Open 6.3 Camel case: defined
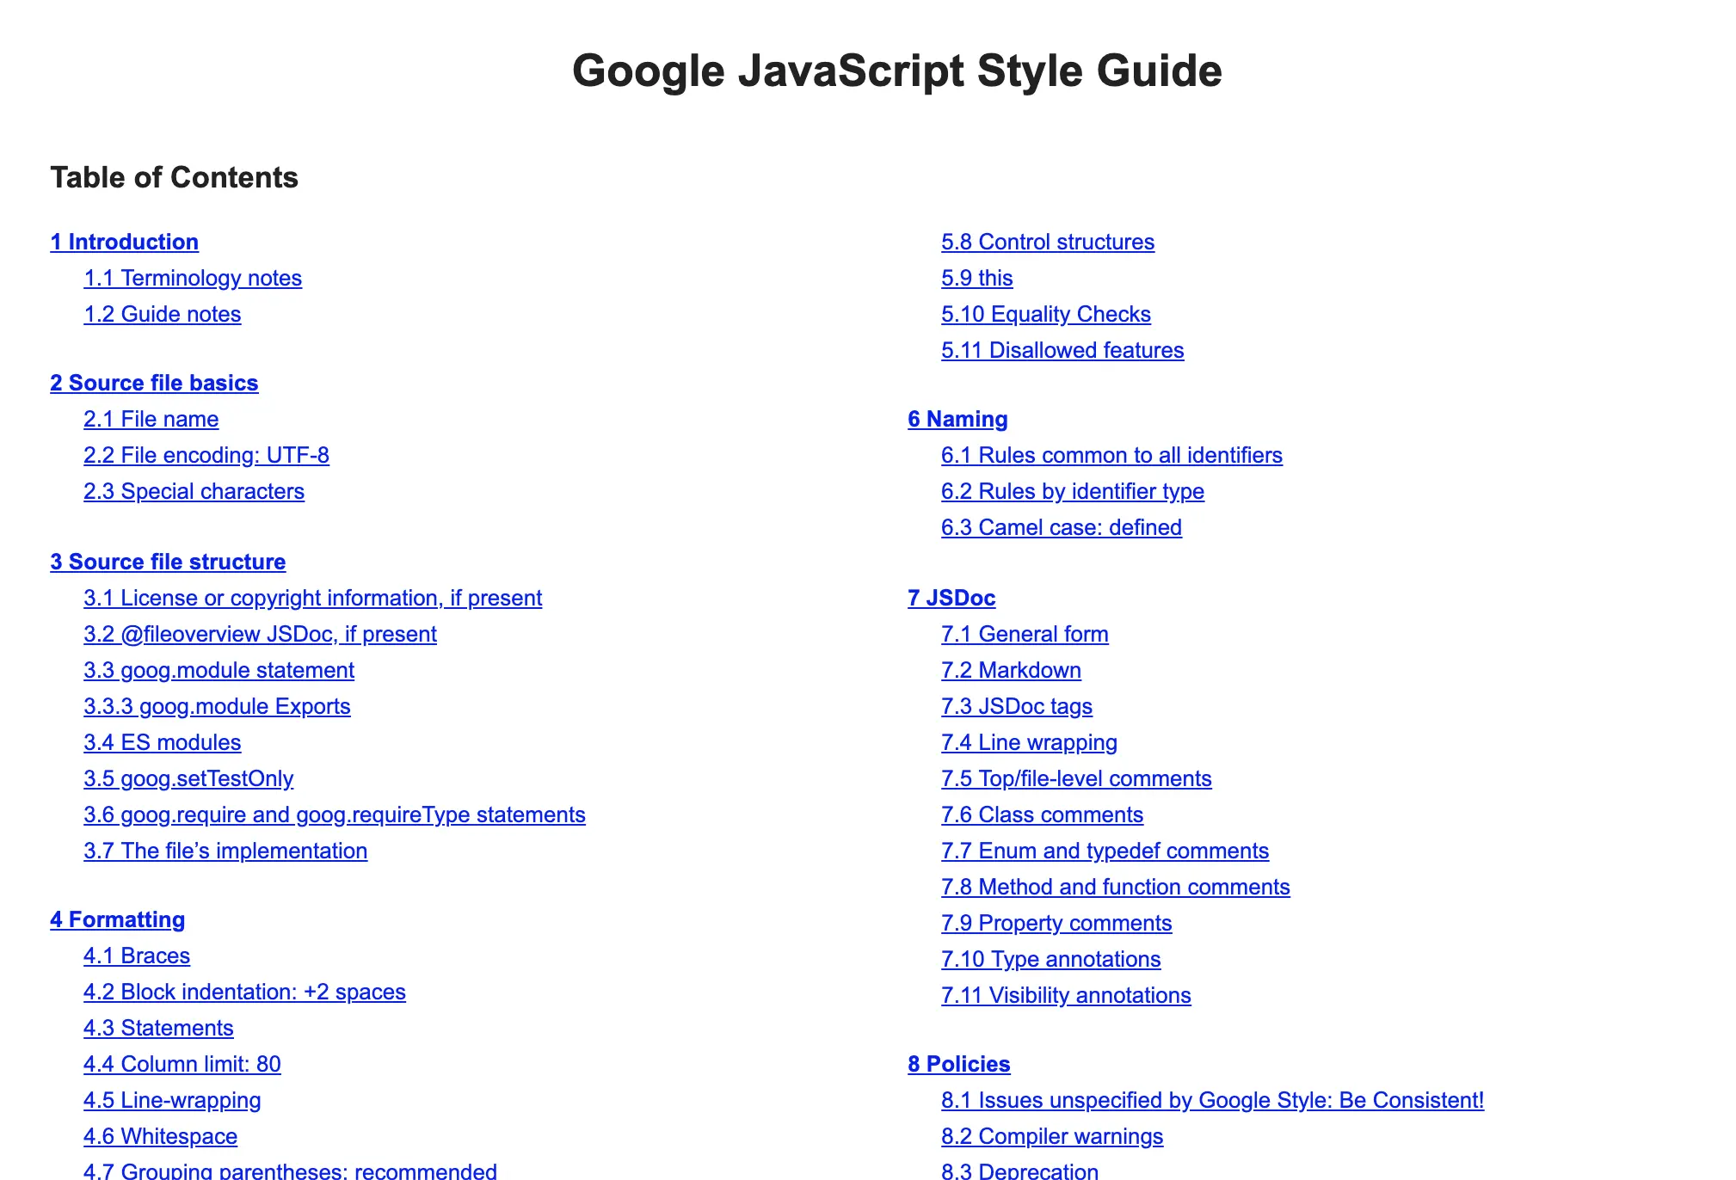 pyautogui.click(x=1062, y=527)
